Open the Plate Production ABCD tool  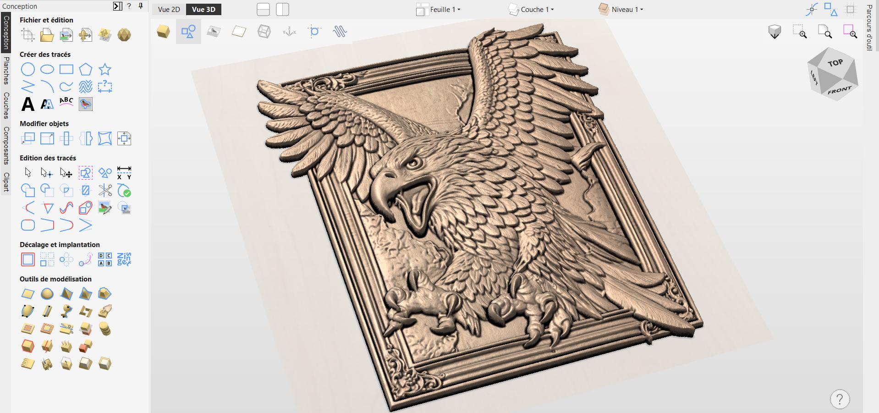pyautogui.click(x=105, y=259)
